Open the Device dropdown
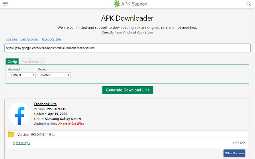The width and height of the screenshot is (255, 159). (x=54, y=75)
